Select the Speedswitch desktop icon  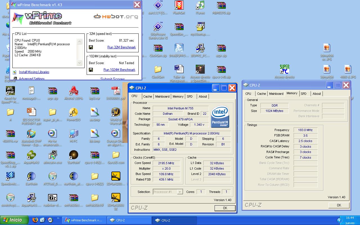pos(10,179)
